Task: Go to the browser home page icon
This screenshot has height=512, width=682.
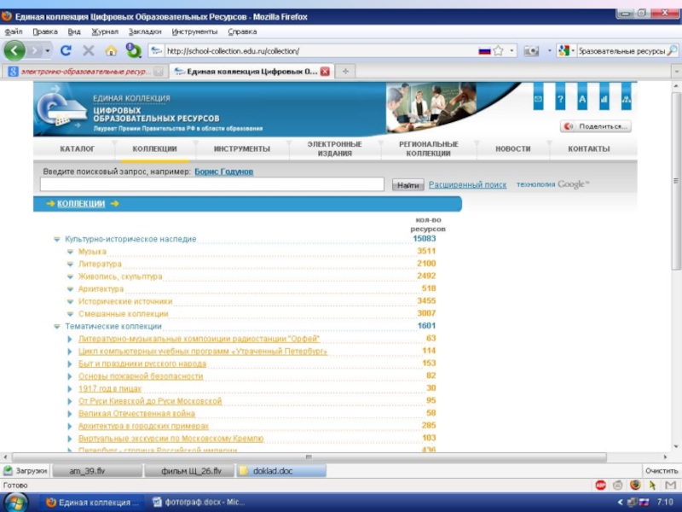Action: [x=111, y=51]
